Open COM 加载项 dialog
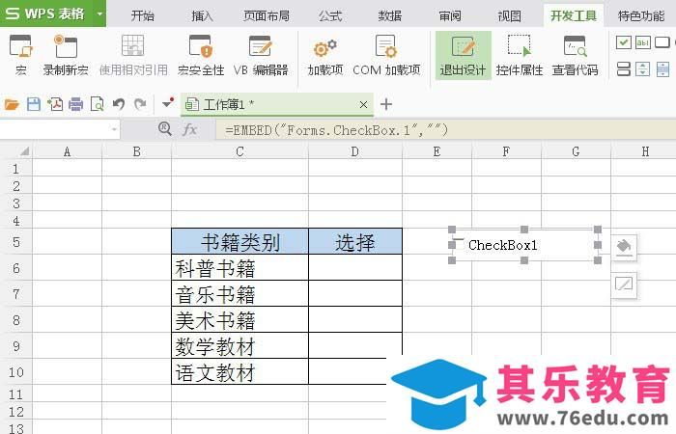 (x=386, y=55)
